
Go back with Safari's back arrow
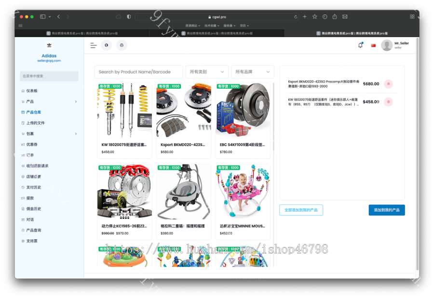click(x=59, y=16)
